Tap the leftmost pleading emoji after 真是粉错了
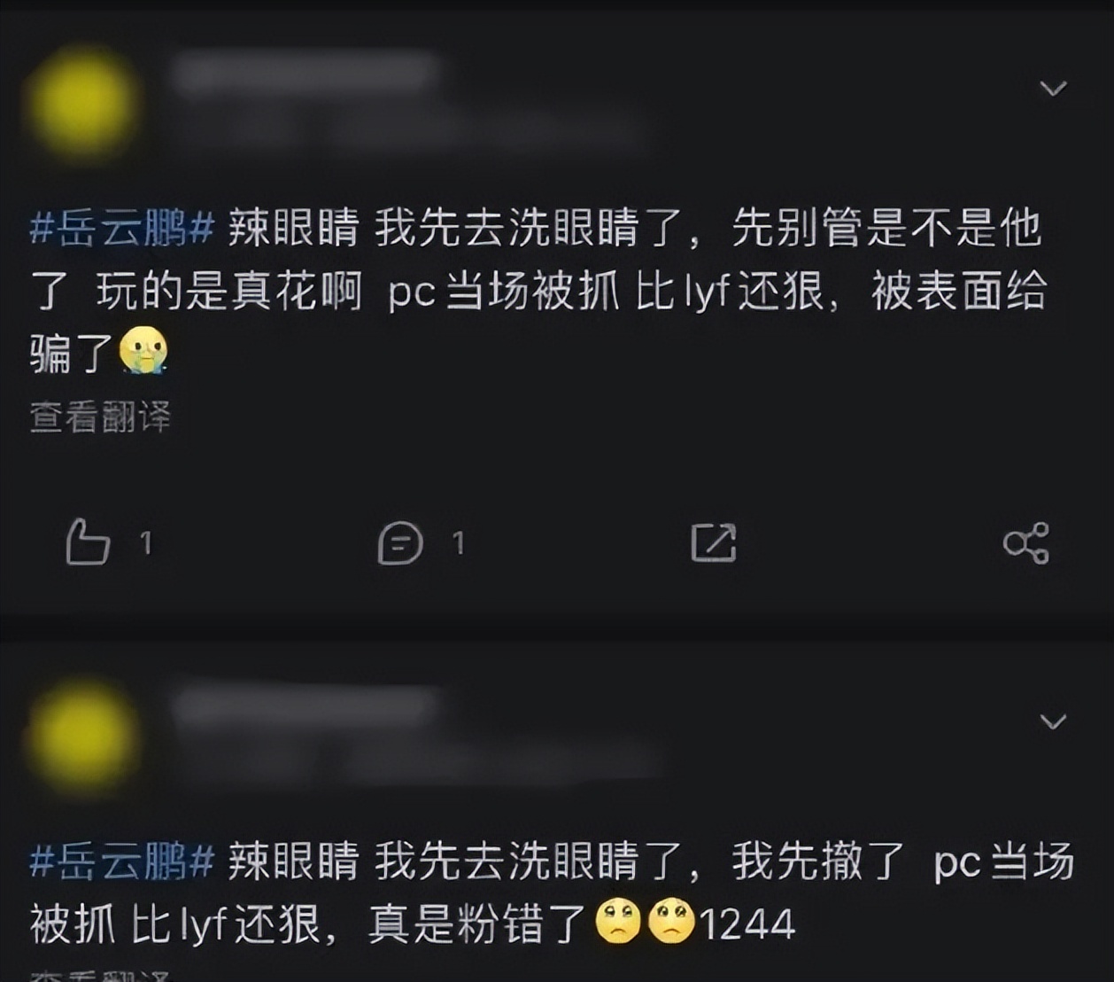 618,922
